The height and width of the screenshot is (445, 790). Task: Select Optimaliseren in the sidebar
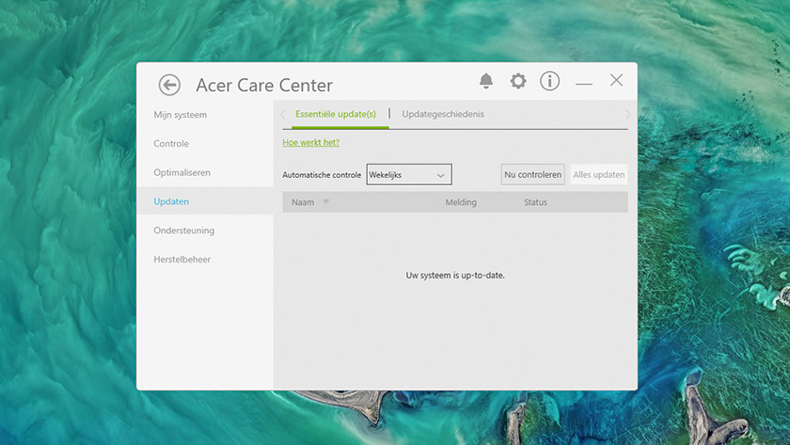pos(182,173)
